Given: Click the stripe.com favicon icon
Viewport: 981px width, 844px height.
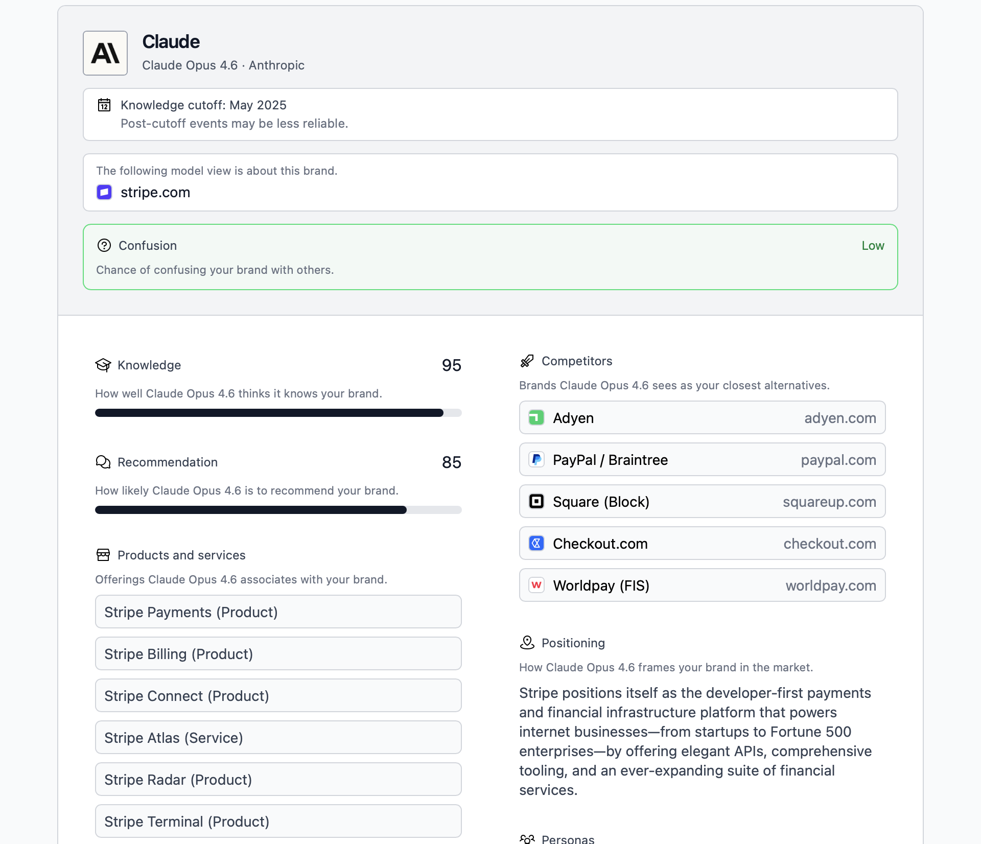Looking at the screenshot, I should 104,192.
